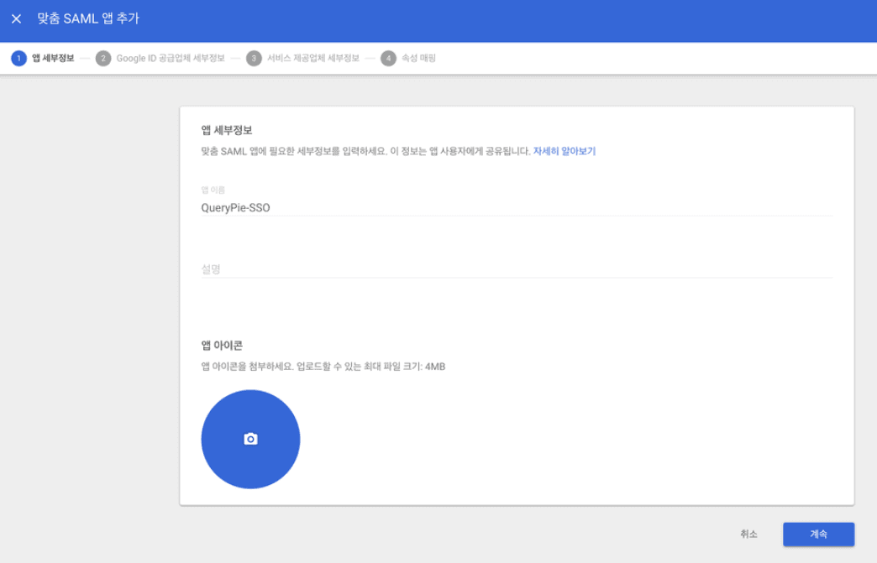Screen dimensions: 877x563
Task: Select the step 1 circle numbered 1
Action: coord(18,59)
